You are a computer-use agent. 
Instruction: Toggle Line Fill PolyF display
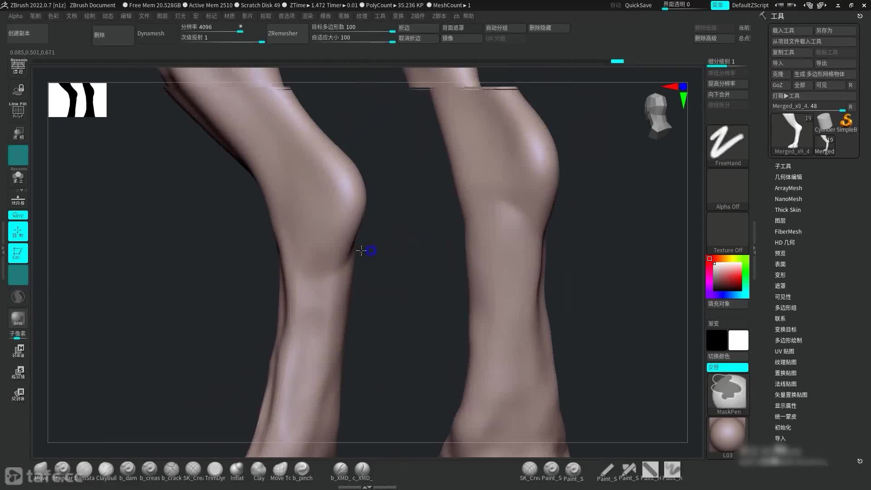pyautogui.click(x=18, y=110)
